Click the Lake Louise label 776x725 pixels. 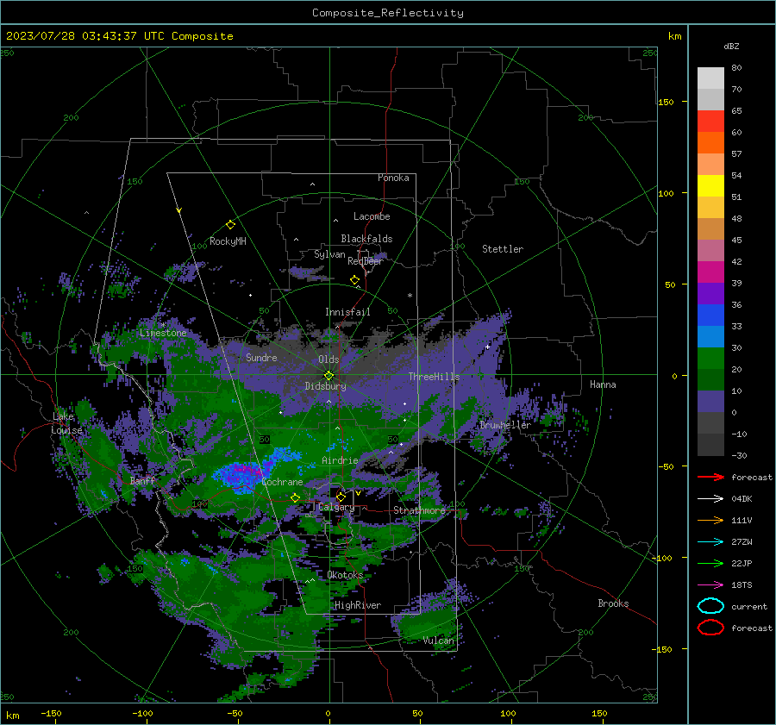[x=66, y=423]
